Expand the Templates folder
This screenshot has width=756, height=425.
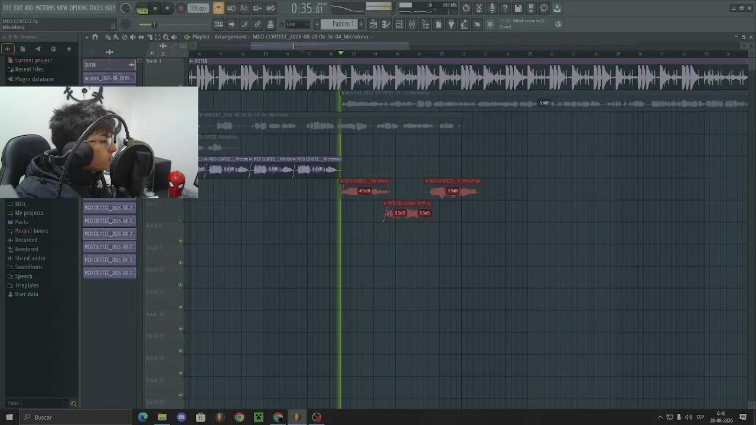click(x=23, y=286)
